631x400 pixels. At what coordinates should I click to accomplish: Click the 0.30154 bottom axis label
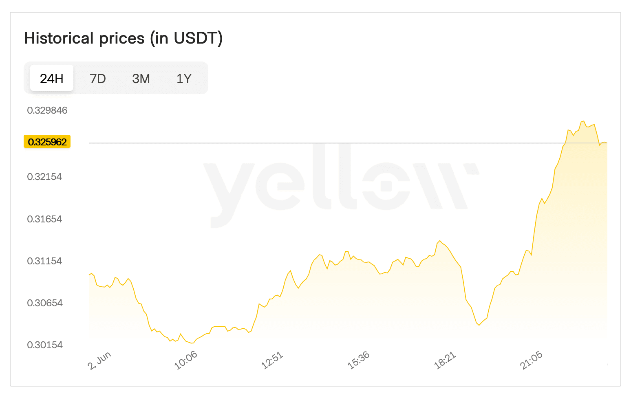tap(44, 345)
